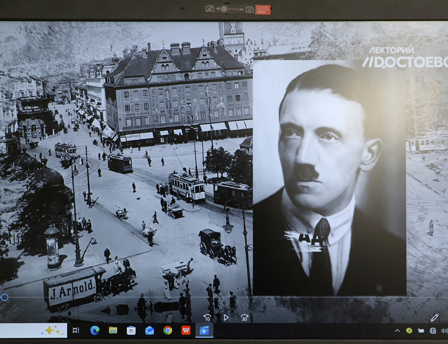Open Microsoft Store from taskbar
Image resolution: width=448 pixels, height=344 pixels.
[131, 331]
